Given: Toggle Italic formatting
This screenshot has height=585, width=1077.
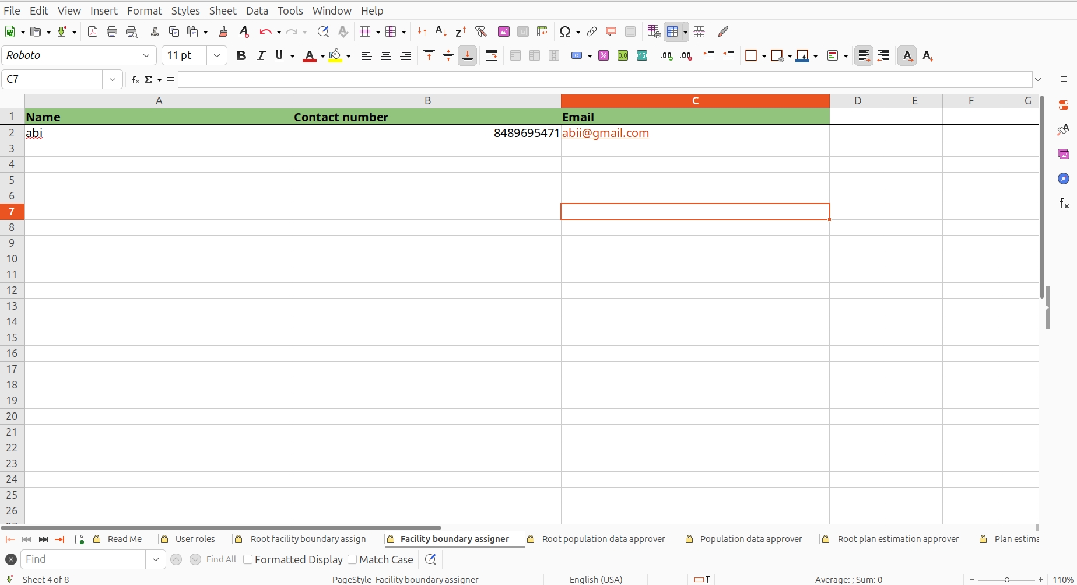Looking at the screenshot, I should (x=261, y=56).
